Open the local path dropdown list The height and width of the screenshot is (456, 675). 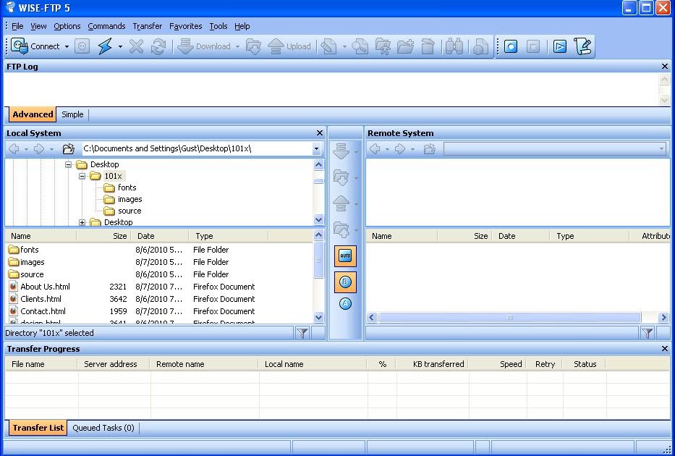click(x=316, y=149)
